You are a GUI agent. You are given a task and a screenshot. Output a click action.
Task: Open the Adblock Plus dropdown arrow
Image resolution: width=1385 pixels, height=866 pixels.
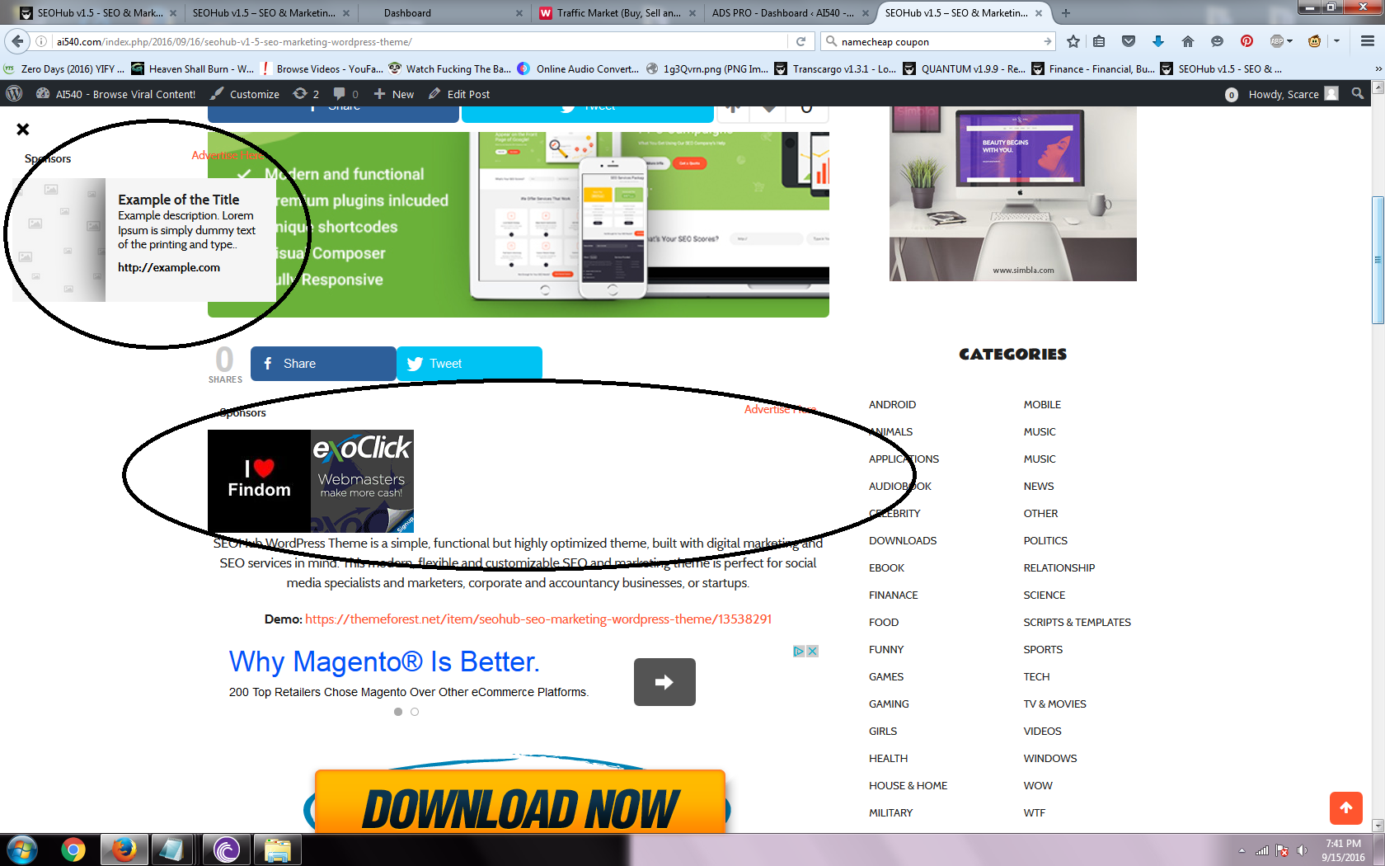1290,41
